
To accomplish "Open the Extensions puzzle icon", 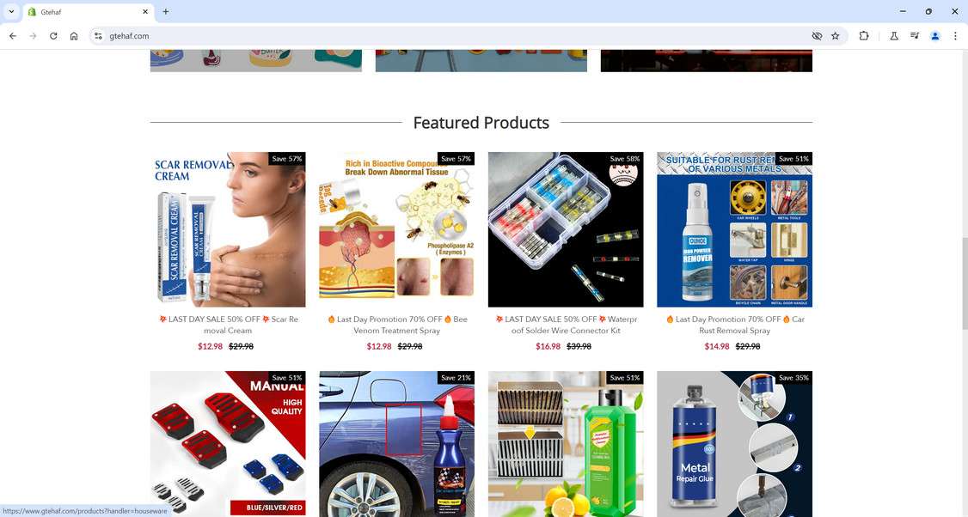I will tap(864, 36).
